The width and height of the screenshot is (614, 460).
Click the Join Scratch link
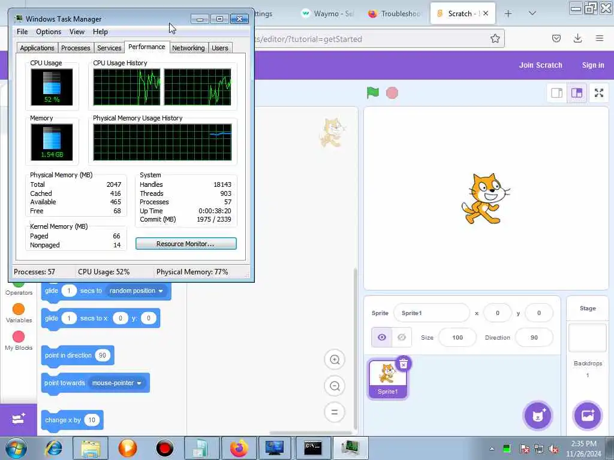point(540,65)
